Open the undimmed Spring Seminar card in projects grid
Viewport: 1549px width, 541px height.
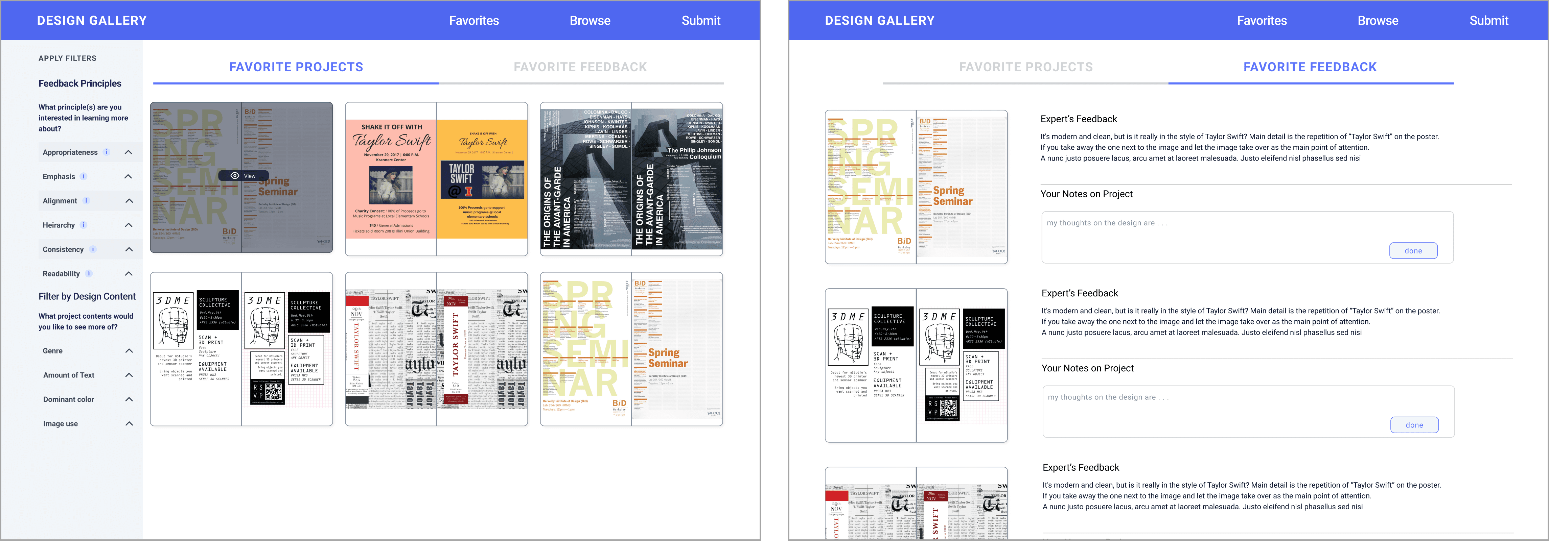pos(631,349)
